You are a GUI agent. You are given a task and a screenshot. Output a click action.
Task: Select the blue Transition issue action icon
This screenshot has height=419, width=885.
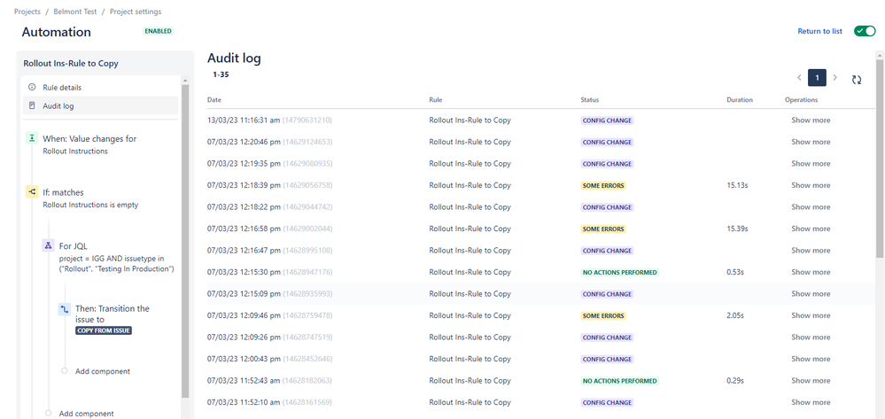[x=65, y=309]
